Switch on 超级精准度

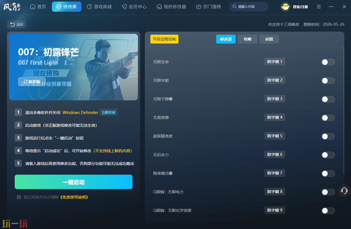pyautogui.click(x=328, y=136)
